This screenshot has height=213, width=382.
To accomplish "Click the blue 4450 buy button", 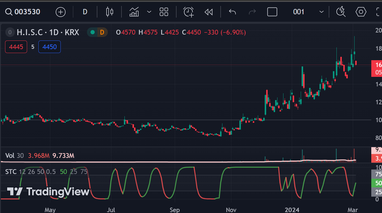I will click(49, 47).
